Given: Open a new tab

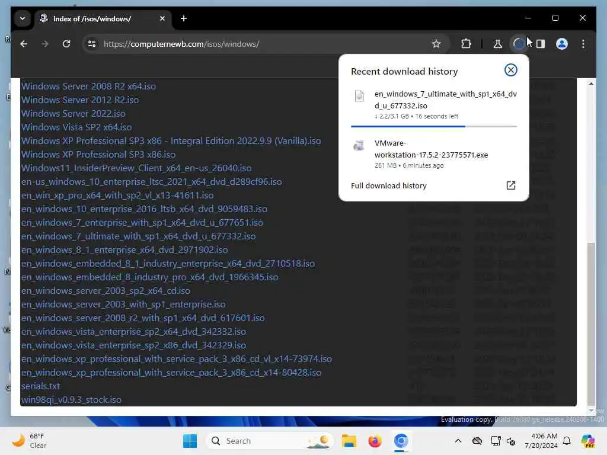Looking at the screenshot, I should (184, 18).
